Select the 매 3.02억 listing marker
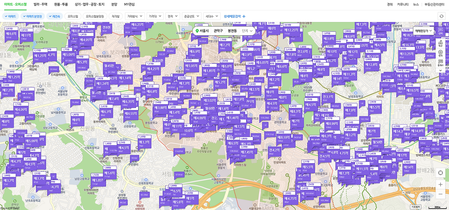 click(210, 101)
